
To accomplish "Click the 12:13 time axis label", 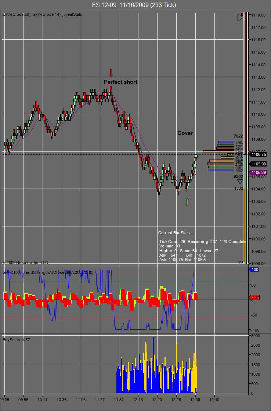I will pyautogui.click(x=138, y=400).
